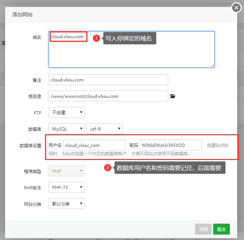Screen dimensions: 244x240
Task: Close the Add Website dialog with X icon
Action: [x=236, y=8]
